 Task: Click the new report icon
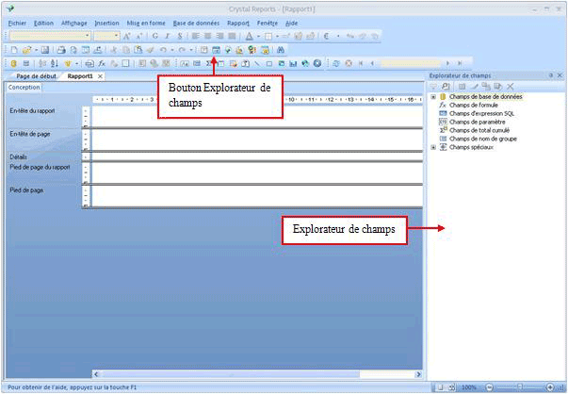(x=13, y=49)
